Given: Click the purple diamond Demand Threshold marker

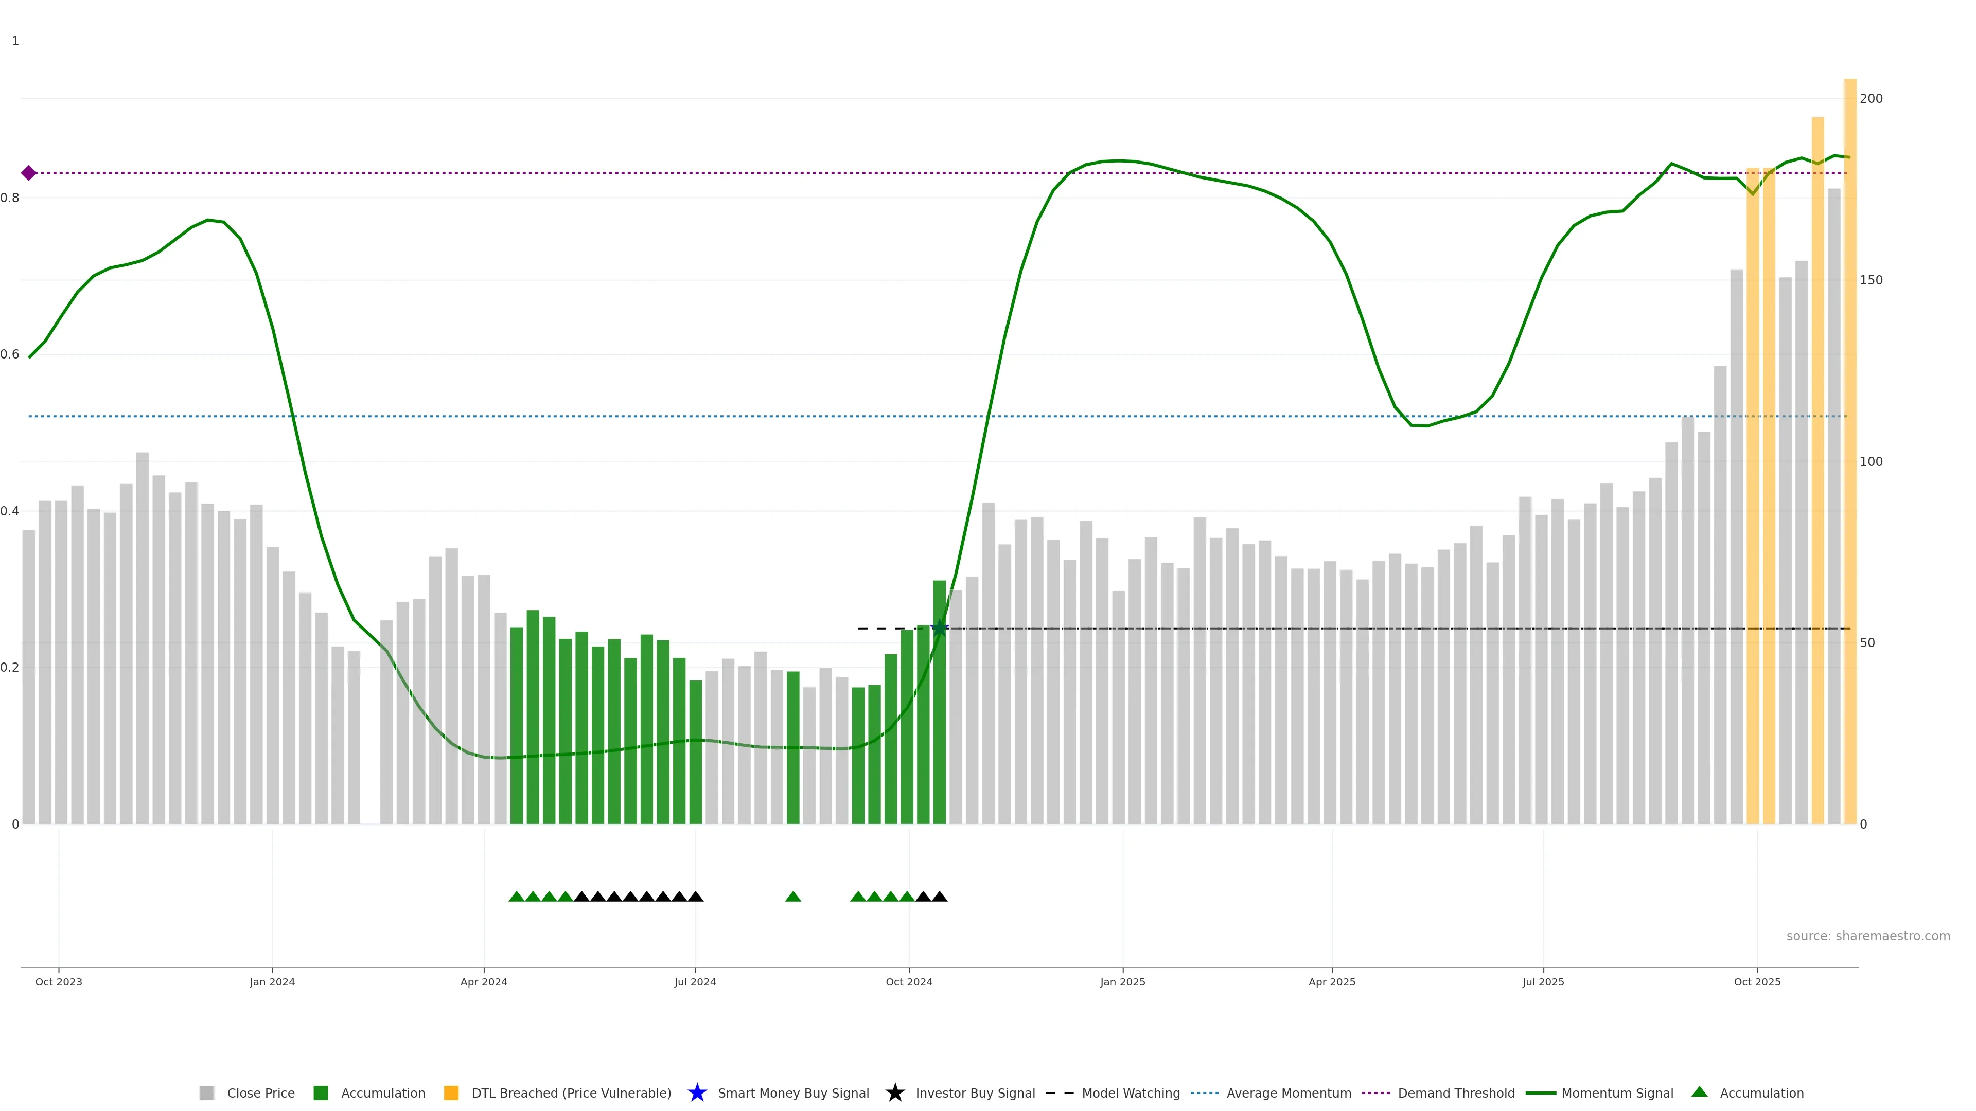Looking at the screenshot, I should point(28,173).
